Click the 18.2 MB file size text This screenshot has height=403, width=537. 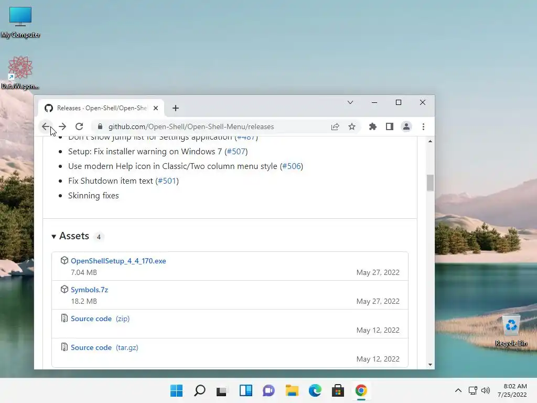coord(84,301)
